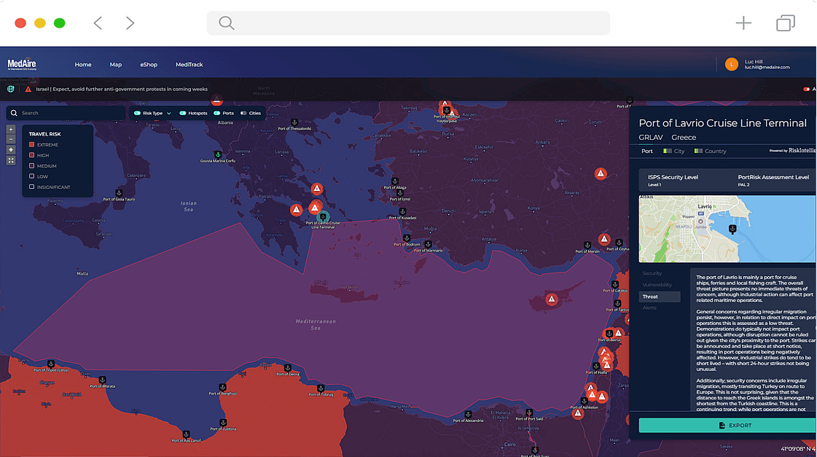Toggle the Ports layer switch
Image resolution: width=817 pixels, height=457 pixels.
tap(216, 113)
